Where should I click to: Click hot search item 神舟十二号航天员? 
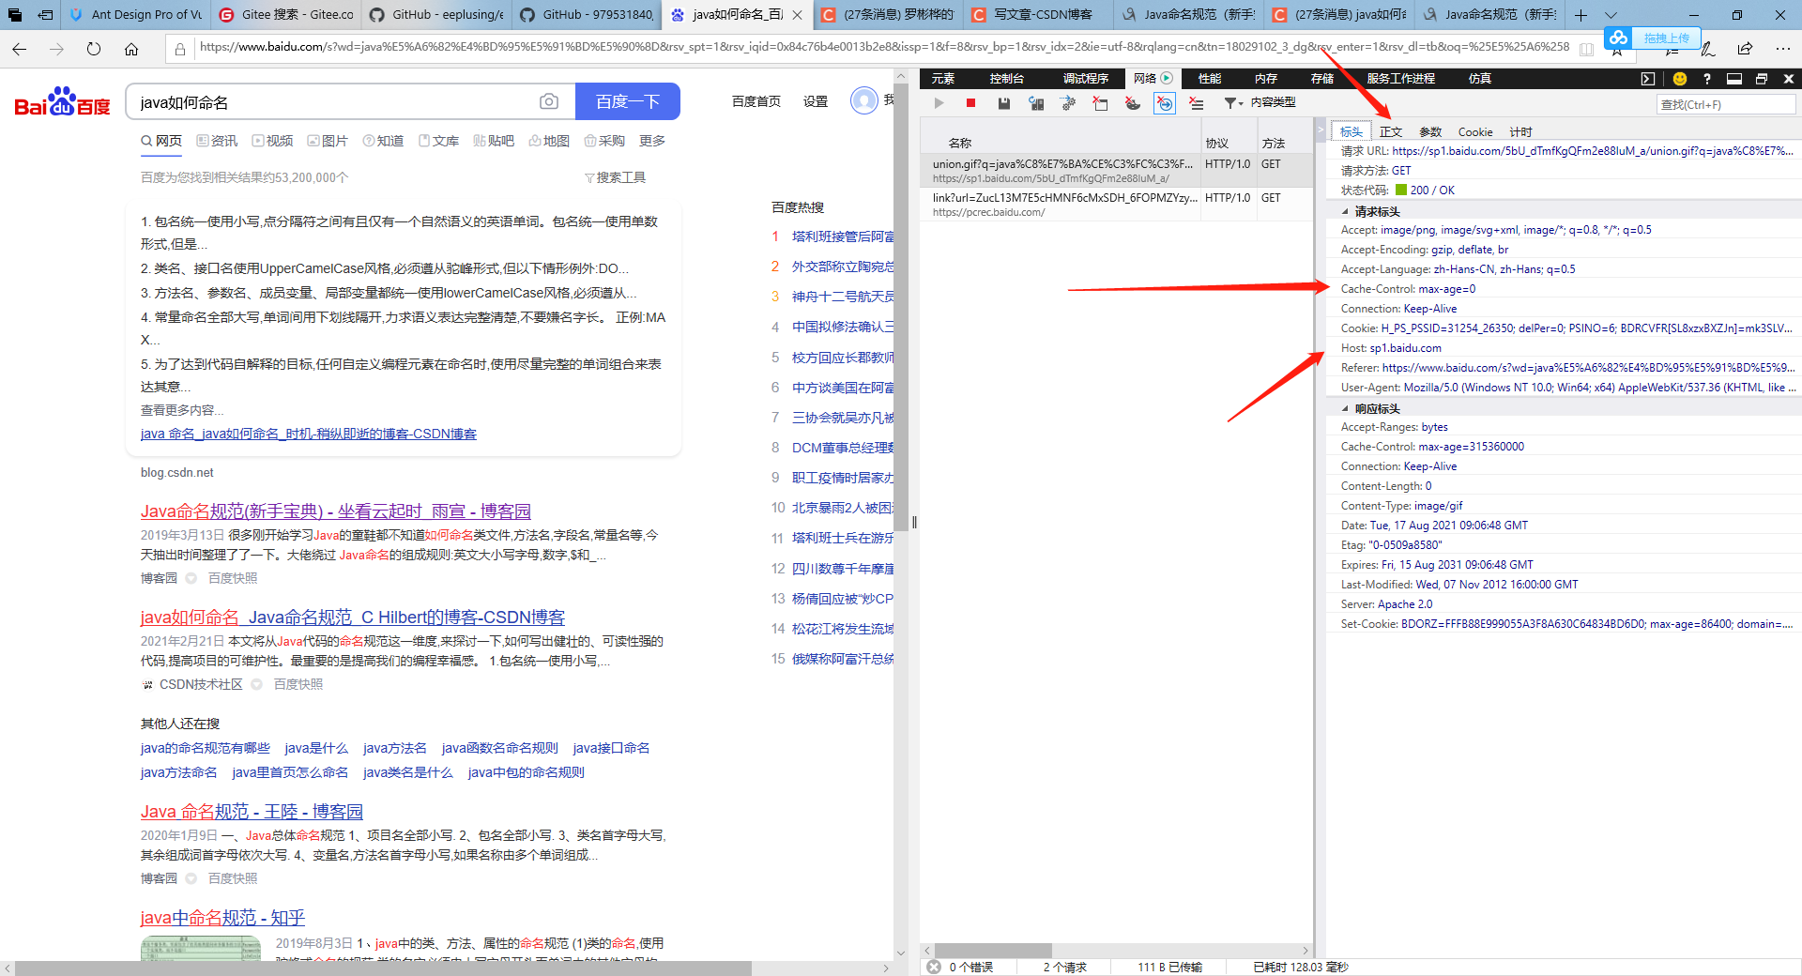point(843,297)
